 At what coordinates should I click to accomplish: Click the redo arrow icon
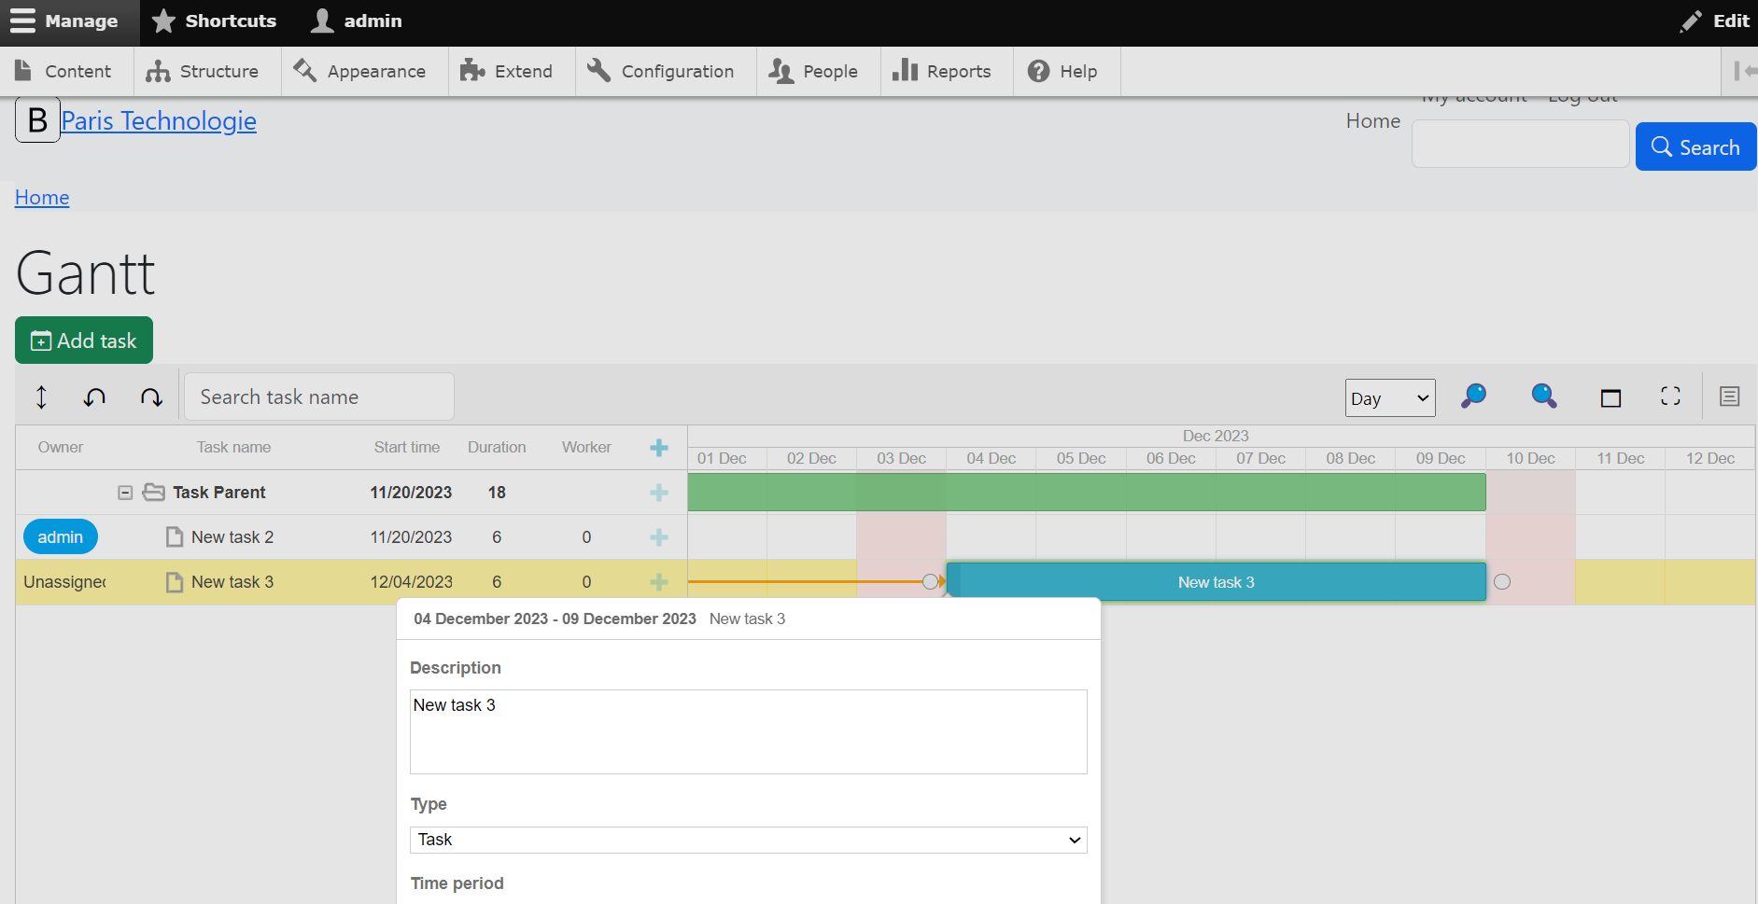(x=151, y=396)
